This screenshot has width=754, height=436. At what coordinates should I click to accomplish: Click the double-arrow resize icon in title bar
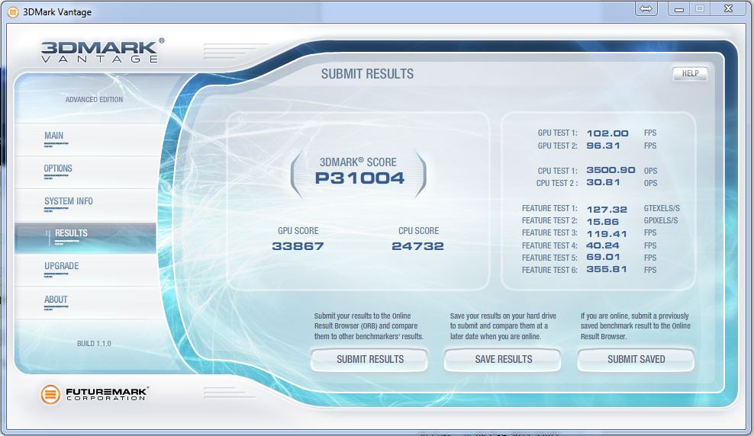coord(646,8)
